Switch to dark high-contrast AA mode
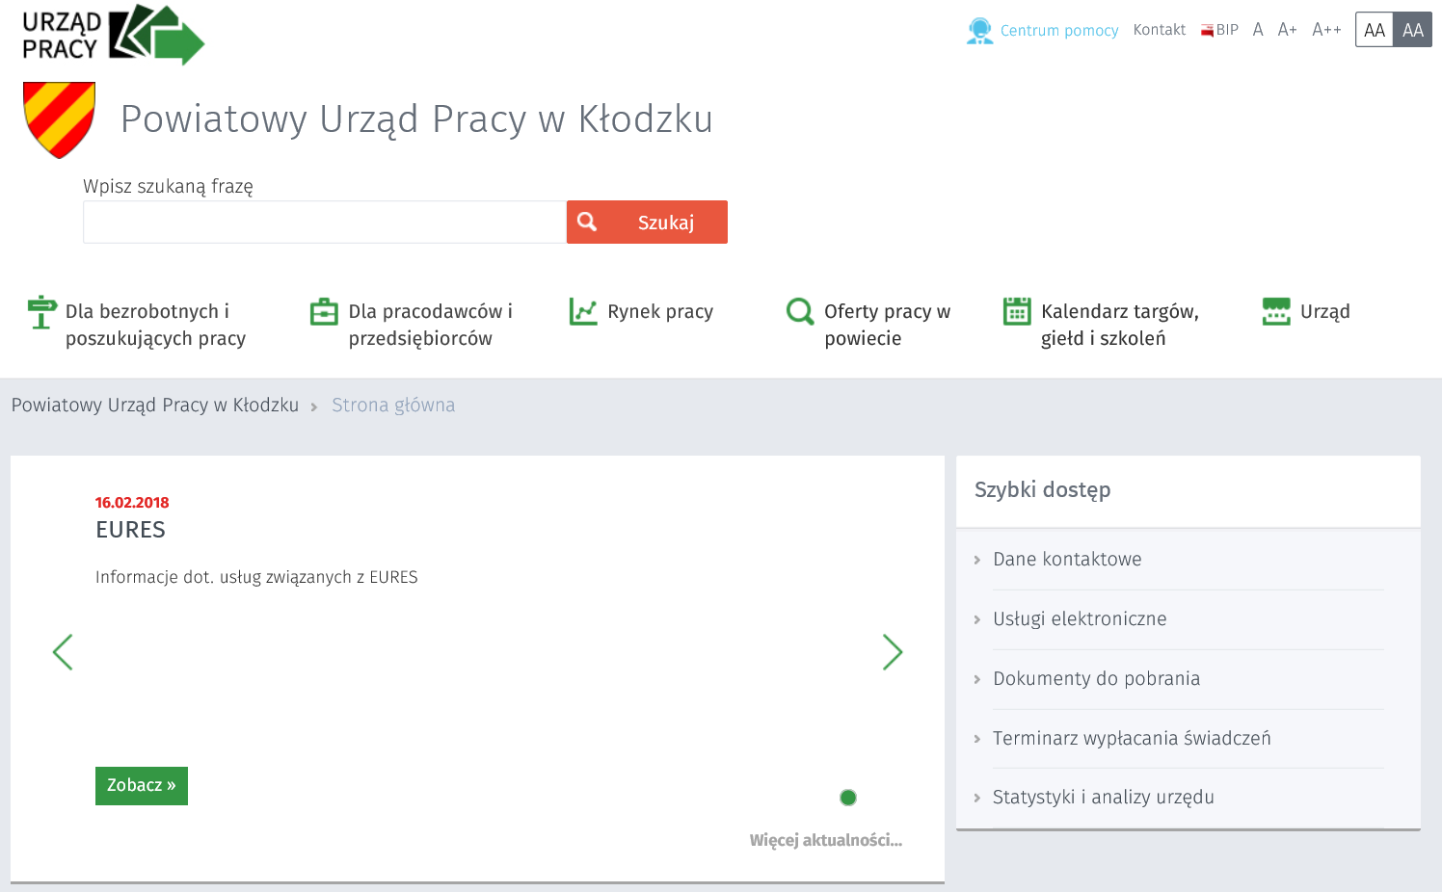Screen dimensions: 1442x892 (1412, 30)
